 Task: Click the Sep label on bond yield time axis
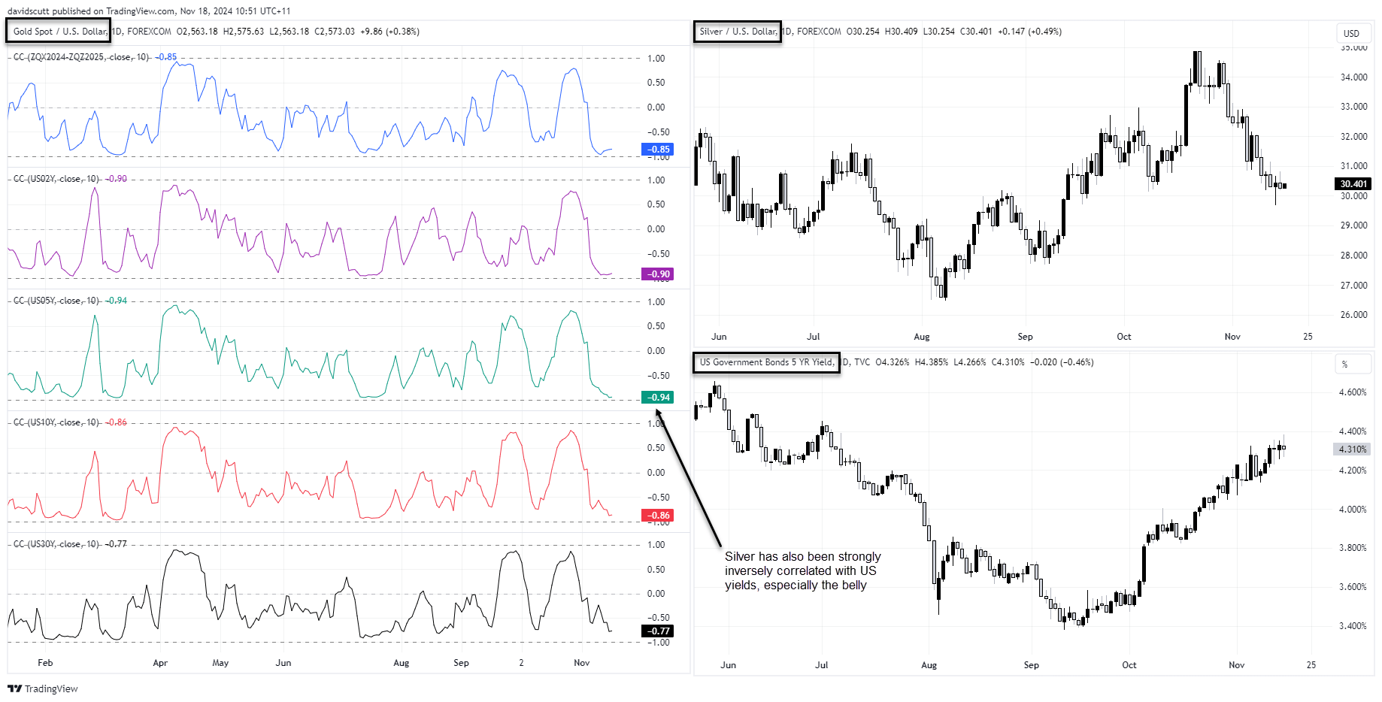point(1031,665)
